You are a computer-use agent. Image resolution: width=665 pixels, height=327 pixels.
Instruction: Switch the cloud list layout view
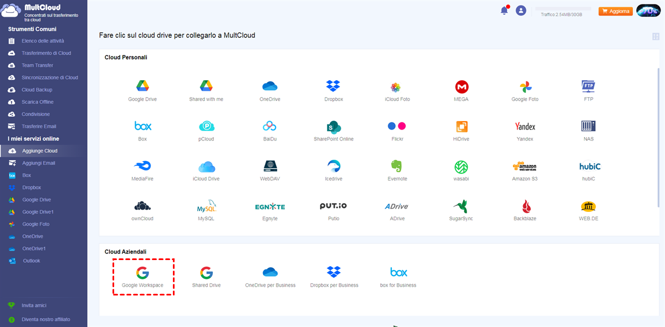point(656,37)
